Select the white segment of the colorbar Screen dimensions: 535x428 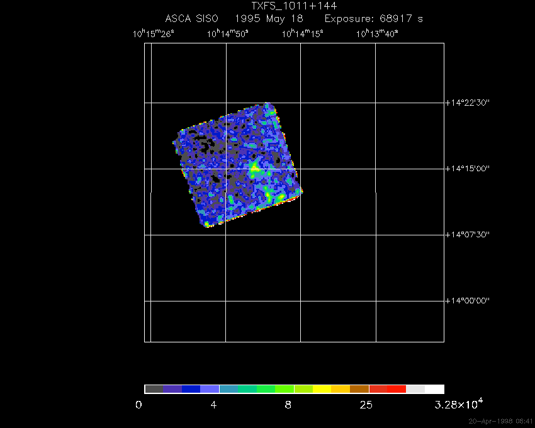pos(434,389)
